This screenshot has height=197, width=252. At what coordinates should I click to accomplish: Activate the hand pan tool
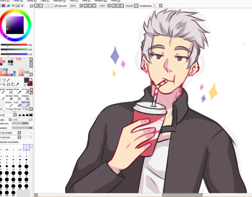click(x=13, y=84)
